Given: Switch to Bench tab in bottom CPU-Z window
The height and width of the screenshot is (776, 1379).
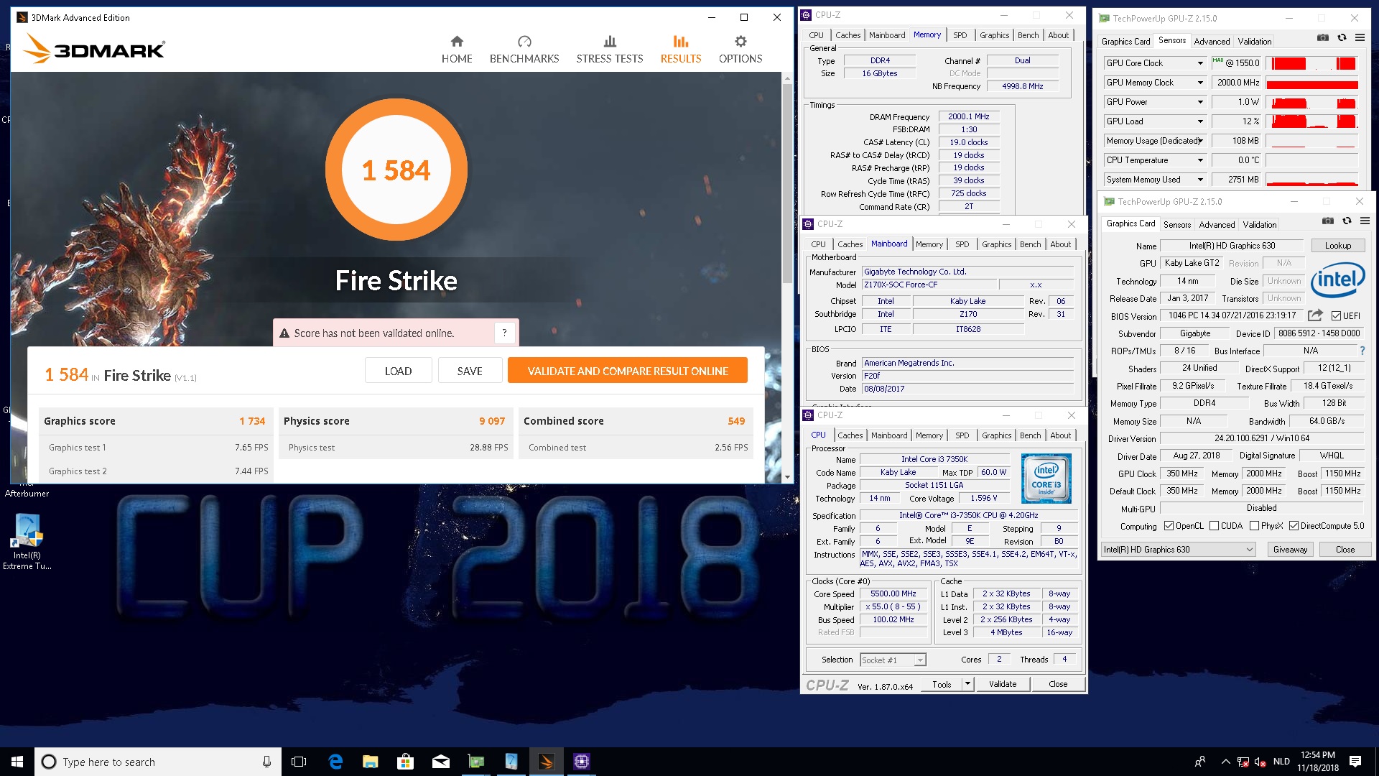Looking at the screenshot, I should click(1030, 435).
